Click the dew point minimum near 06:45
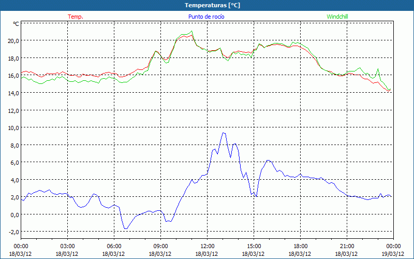 126,228
